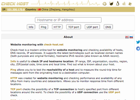Image resolution: width=140 pixels, height=100 pixels.
Task: Open IP address 101.200.170.8 link
Action: (16, 9)
